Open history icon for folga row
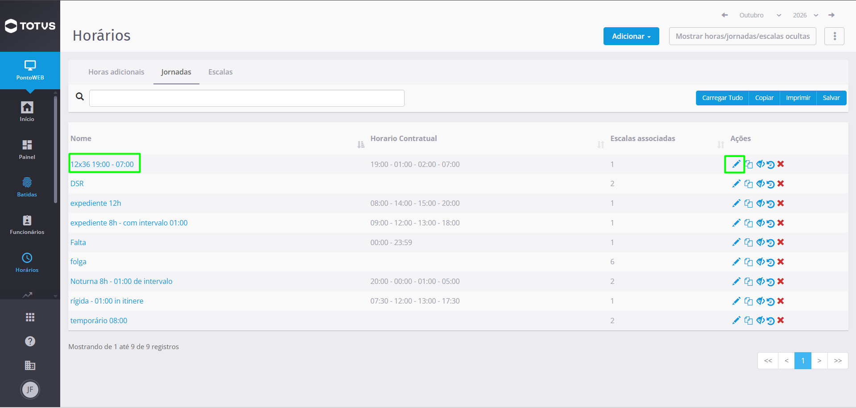Image resolution: width=856 pixels, height=408 pixels. click(770, 262)
